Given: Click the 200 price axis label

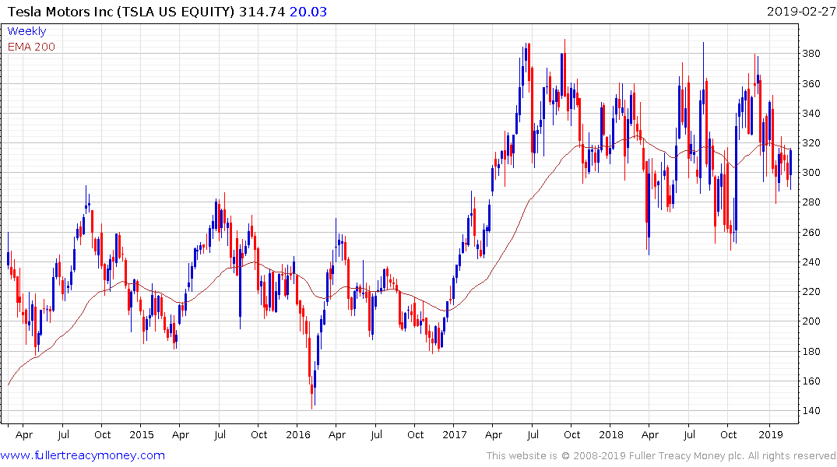Looking at the screenshot, I should [x=811, y=321].
